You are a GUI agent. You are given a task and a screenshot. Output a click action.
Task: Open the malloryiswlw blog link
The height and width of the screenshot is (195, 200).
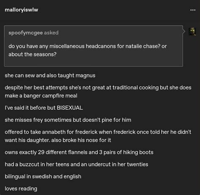[22, 10]
